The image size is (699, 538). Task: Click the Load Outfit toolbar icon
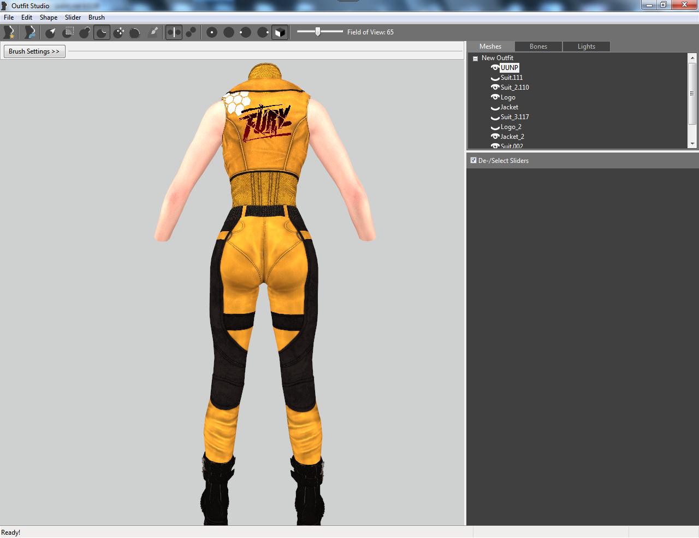(x=30, y=32)
